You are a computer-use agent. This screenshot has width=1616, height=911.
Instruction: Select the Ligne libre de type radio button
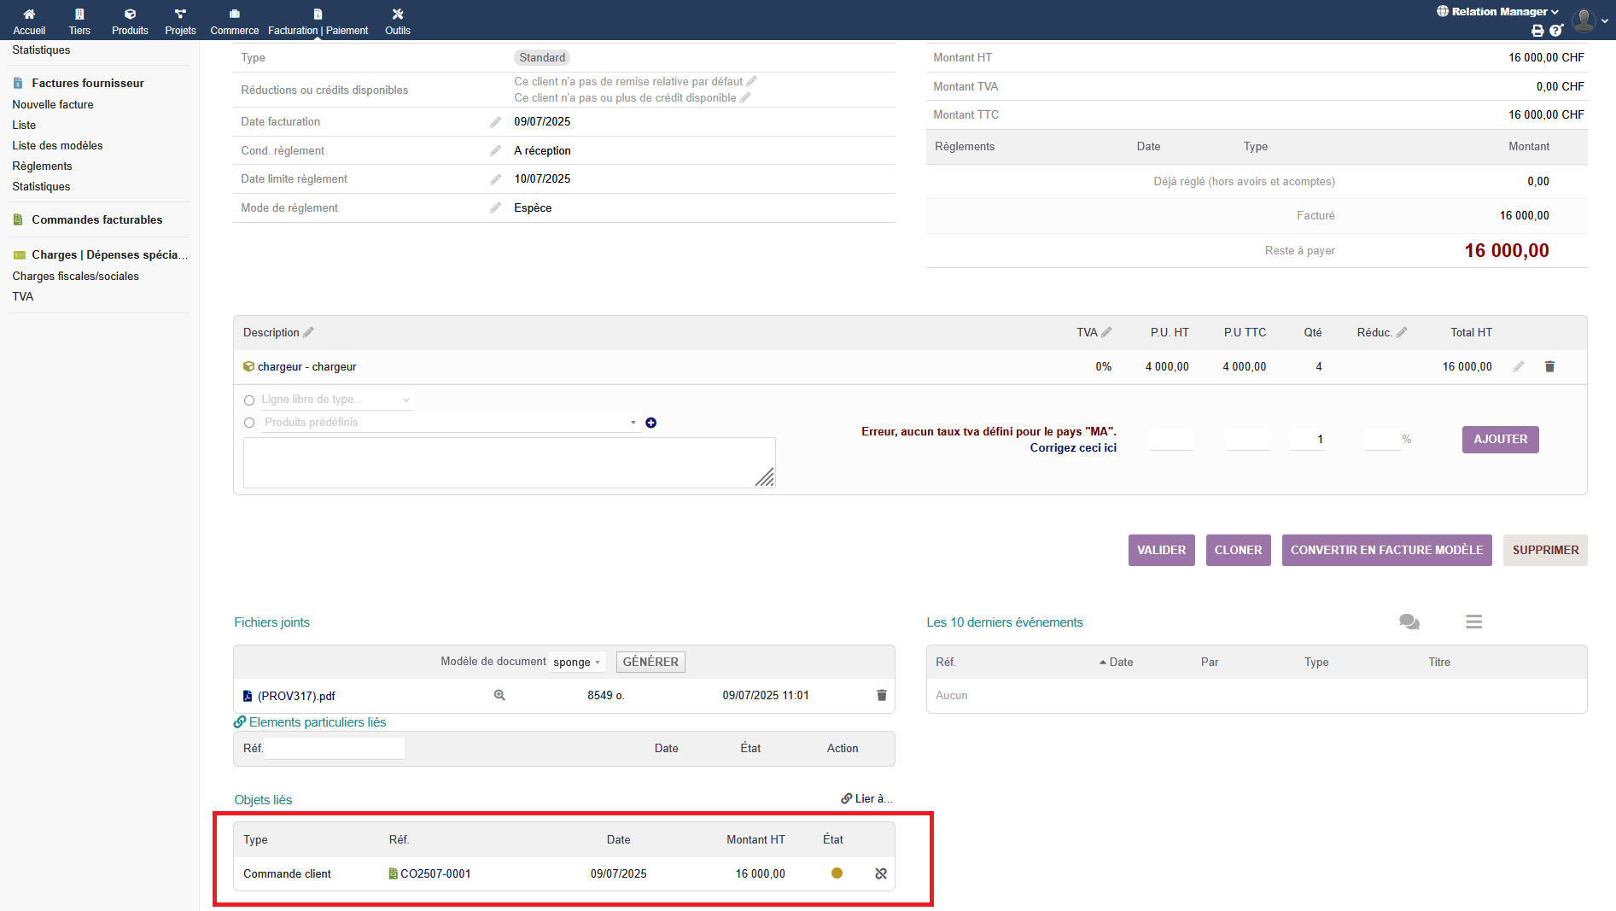pos(249,400)
